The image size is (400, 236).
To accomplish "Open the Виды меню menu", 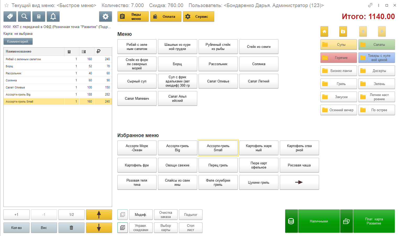I will 133,16.
